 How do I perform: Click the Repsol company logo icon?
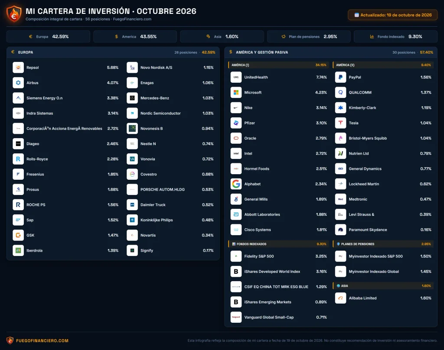(18, 68)
